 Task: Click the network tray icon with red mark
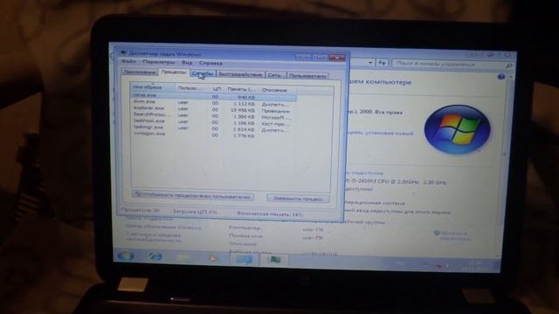[x=438, y=265]
